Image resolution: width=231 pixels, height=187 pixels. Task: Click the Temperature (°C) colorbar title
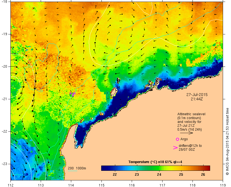[x=155, y=162]
